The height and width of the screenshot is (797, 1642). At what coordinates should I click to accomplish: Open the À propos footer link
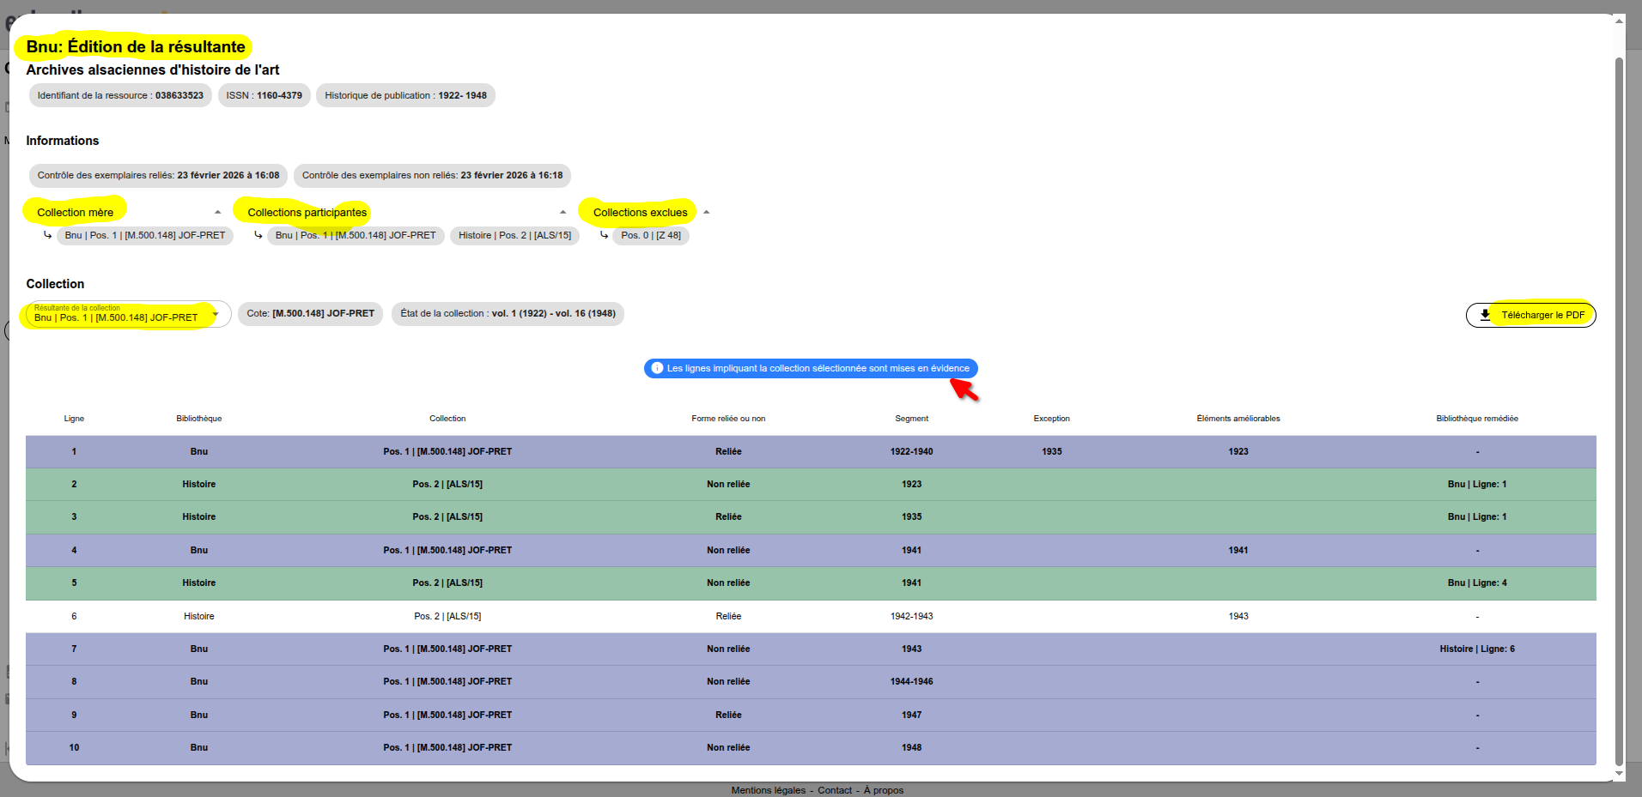point(883,790)
